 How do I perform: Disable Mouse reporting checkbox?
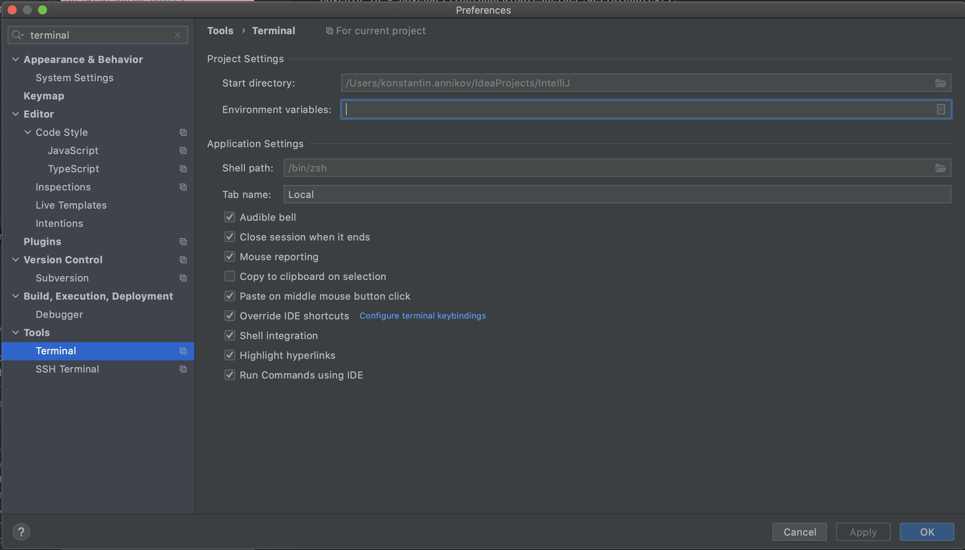pyautogui.click(x=230, y=256)
